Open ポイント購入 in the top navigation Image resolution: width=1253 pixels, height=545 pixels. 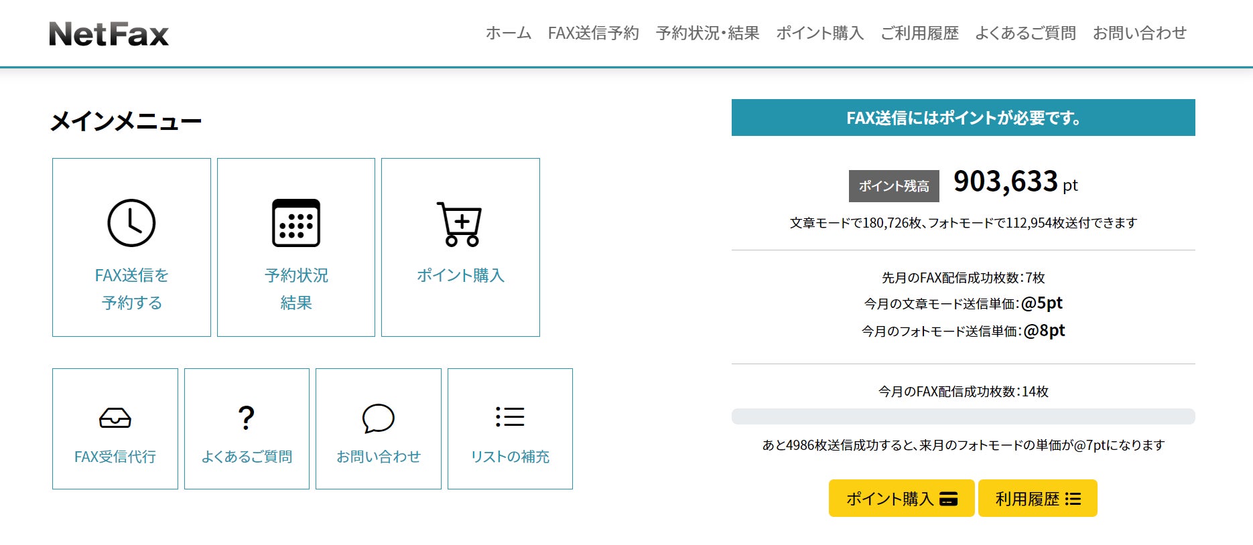(x=819, y=33)
